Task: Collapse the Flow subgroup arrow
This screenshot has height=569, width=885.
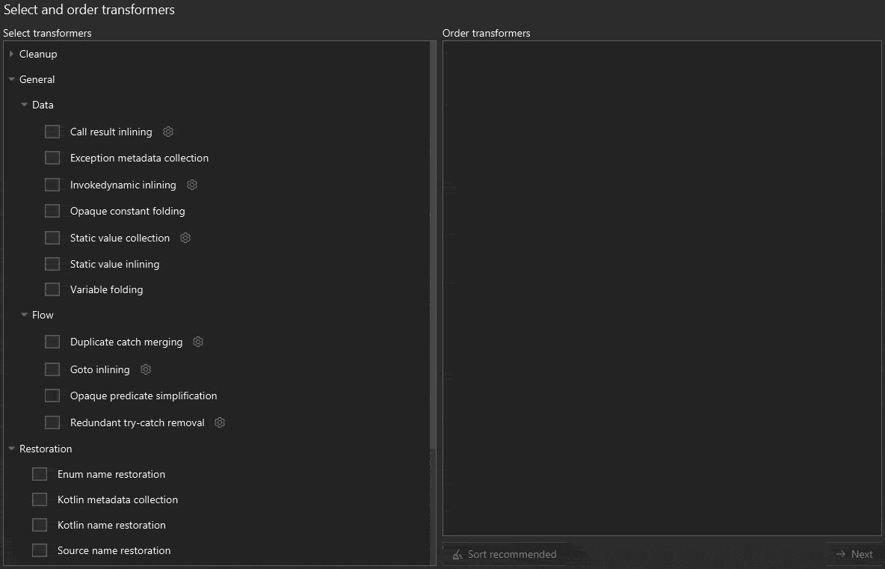Action: pyautogui.click(x=24, y=315)
